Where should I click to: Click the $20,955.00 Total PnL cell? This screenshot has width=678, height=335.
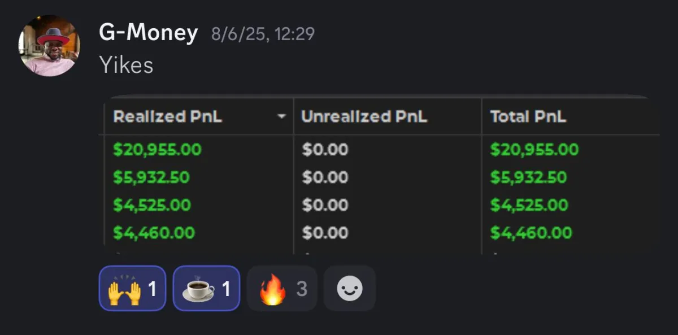point(534,150)
